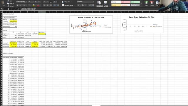This screenshot has height=106, width=188.
Task: Apply the Normal cell style
Action: pos(116,2)
